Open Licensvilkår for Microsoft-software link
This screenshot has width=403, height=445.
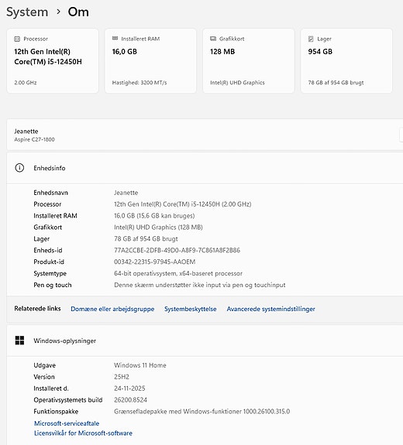click(83, 433)
